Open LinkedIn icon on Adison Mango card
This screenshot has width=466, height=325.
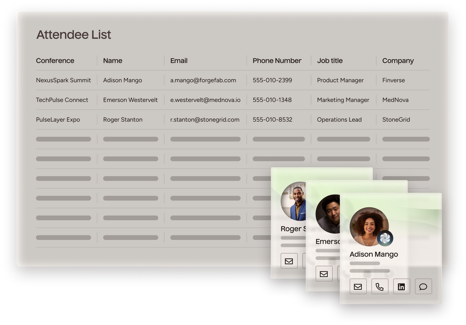coord(402,287)
